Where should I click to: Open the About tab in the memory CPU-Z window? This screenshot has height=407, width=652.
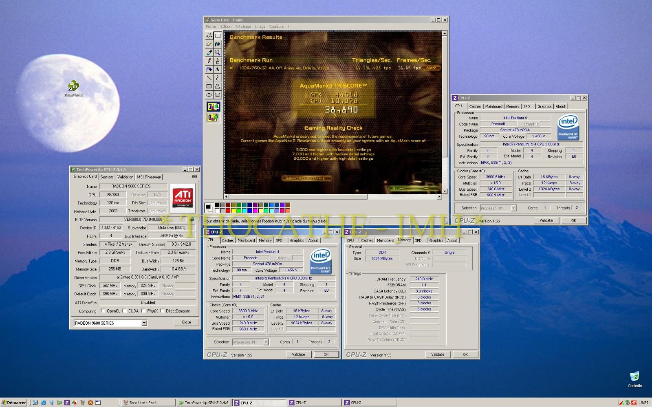click(452, 240)
